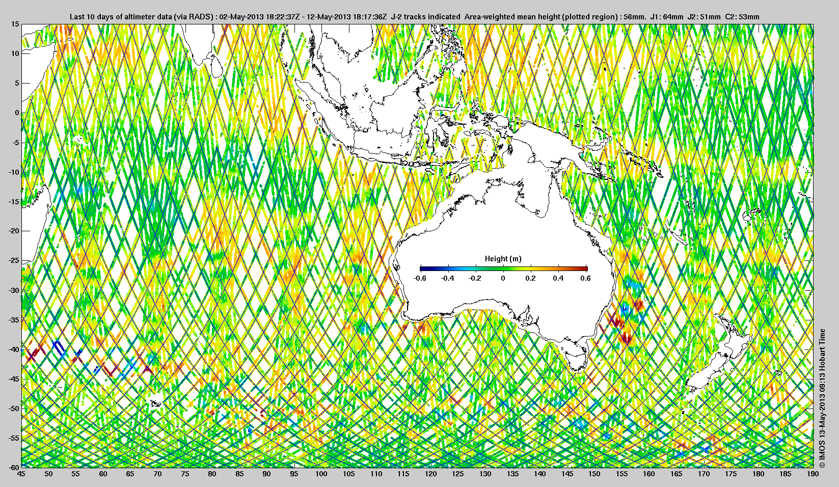839x487 pixels.
Task: Click "J-2 tracks indicated" in the title
Action: tap(425, 17)
